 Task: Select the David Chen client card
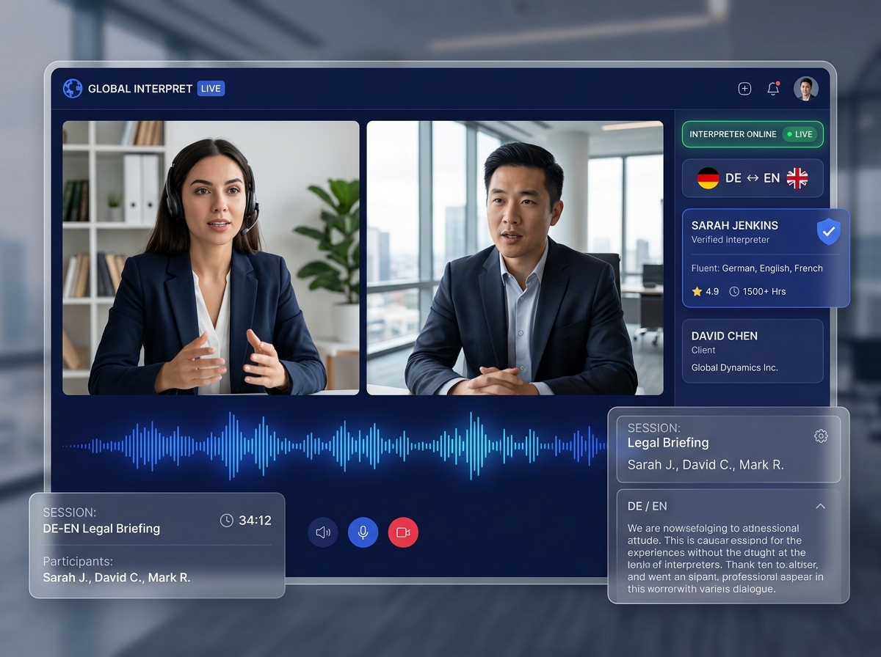753,351
